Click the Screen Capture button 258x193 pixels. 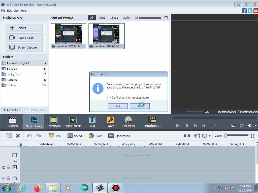(24, 47)
